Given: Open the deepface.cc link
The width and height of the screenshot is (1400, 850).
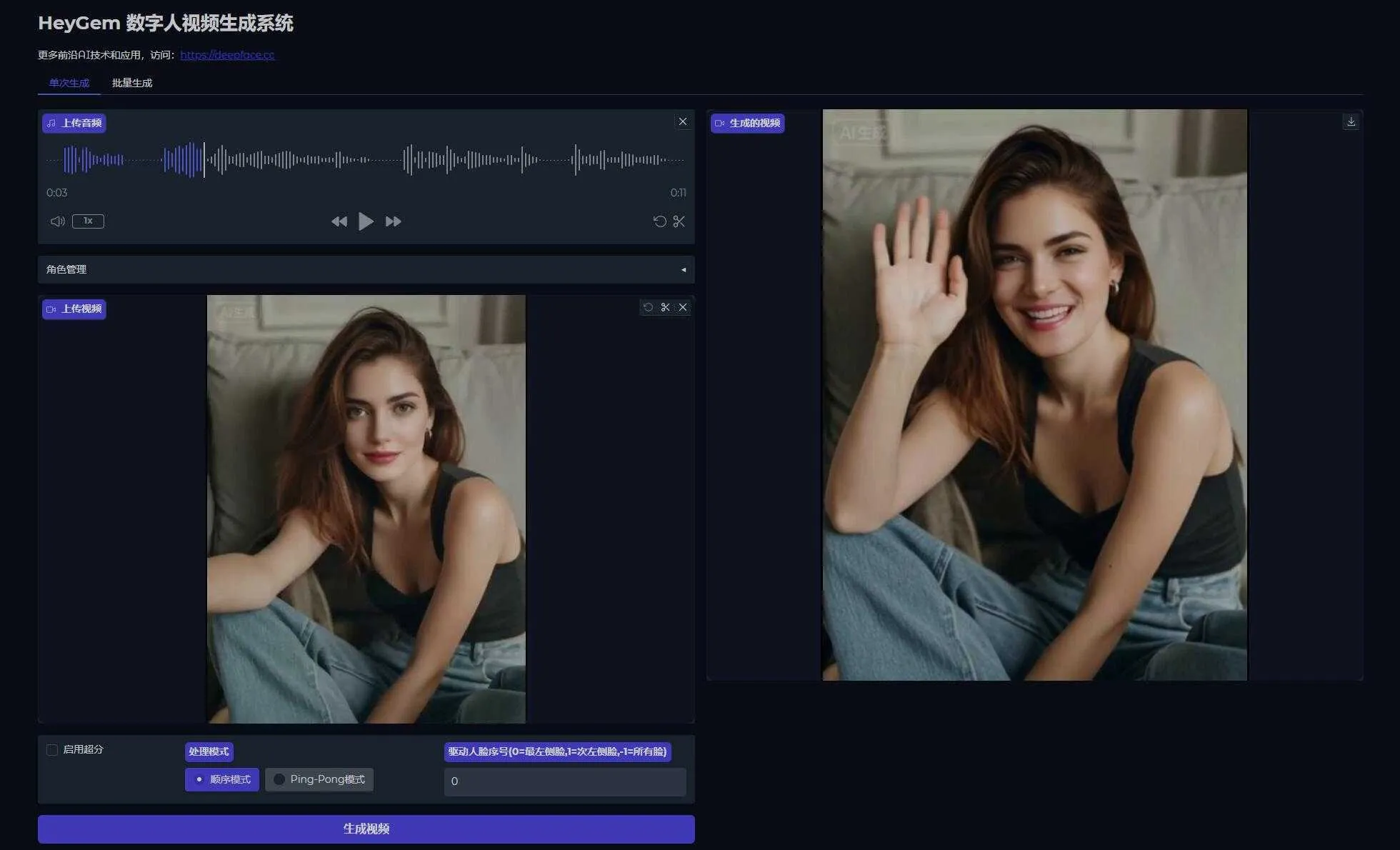Looking at the screenshot, I should click(x=227, y=55).
